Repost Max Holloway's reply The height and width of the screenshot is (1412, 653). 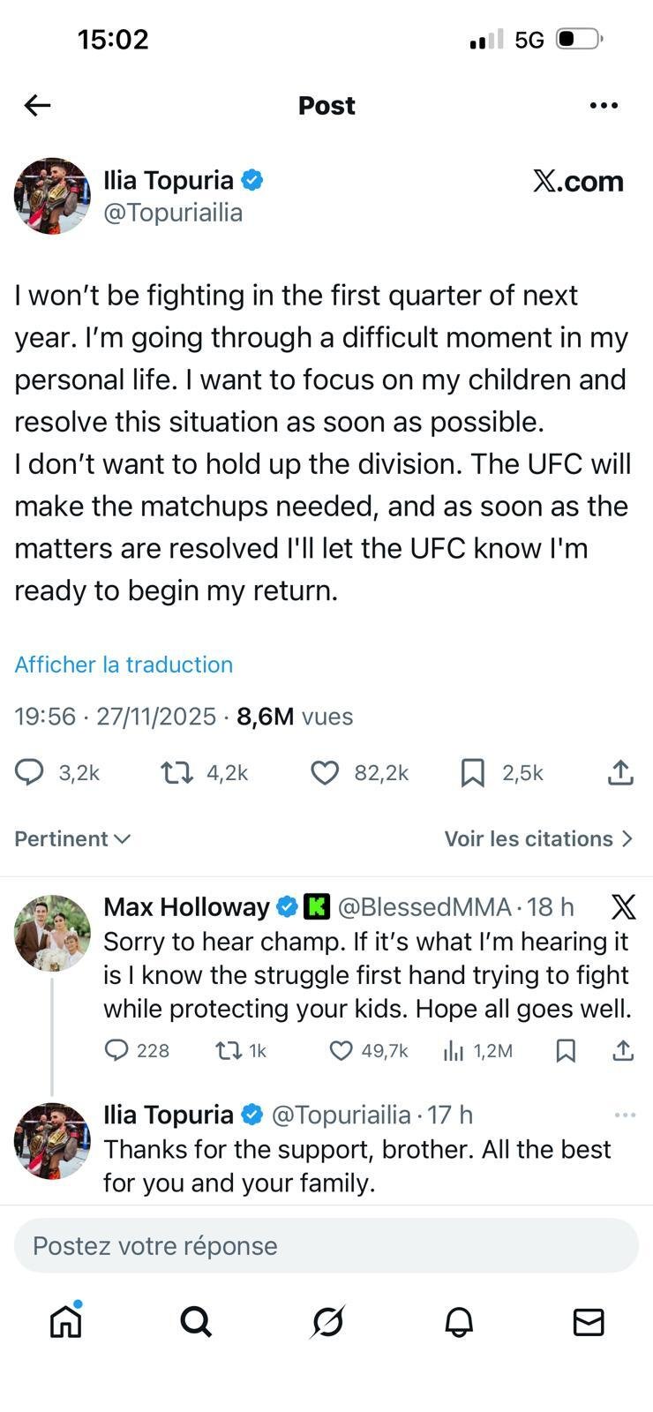[228, 1050]
